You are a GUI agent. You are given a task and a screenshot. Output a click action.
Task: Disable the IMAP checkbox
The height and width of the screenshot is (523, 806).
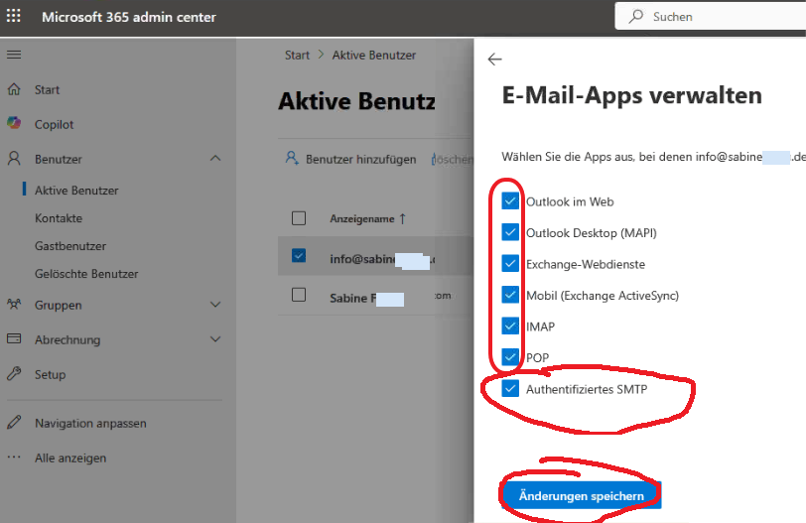point(510,326)
